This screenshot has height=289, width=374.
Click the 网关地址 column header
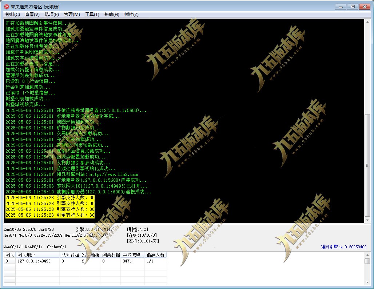coord(37,255)
